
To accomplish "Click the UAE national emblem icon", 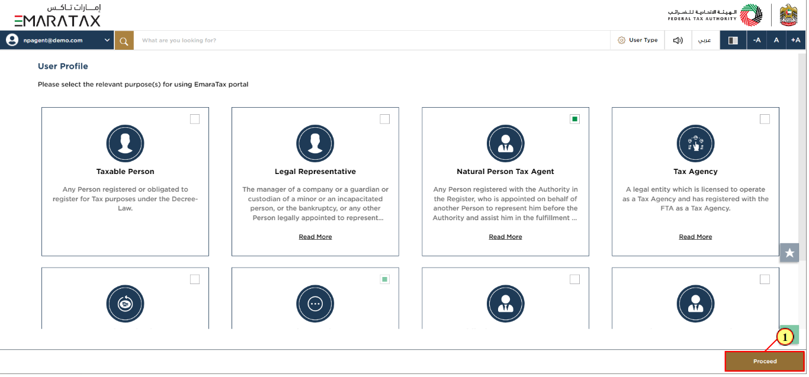I will [788, 15].
